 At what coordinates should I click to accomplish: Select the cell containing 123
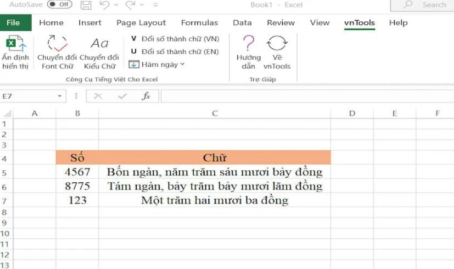click(77, 201)
